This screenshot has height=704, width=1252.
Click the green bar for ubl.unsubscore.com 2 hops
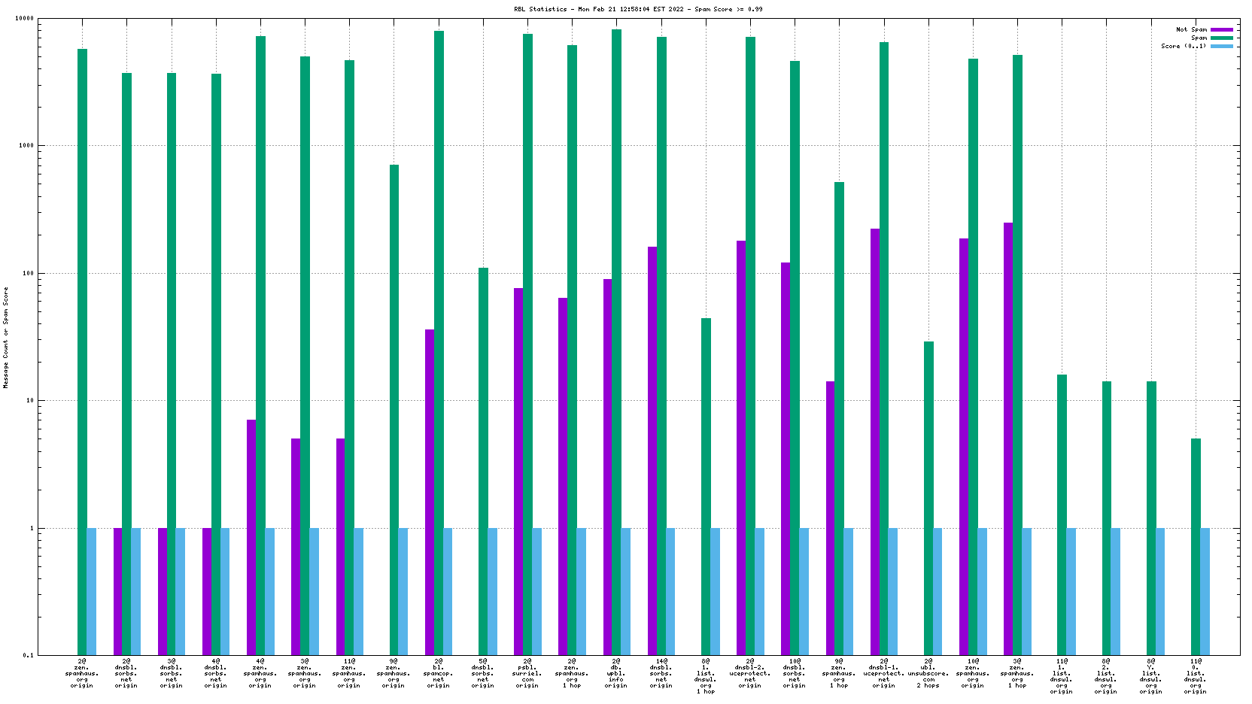coord(928,496)
